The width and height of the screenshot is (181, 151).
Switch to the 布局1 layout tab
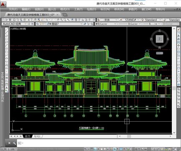[37, 136]
